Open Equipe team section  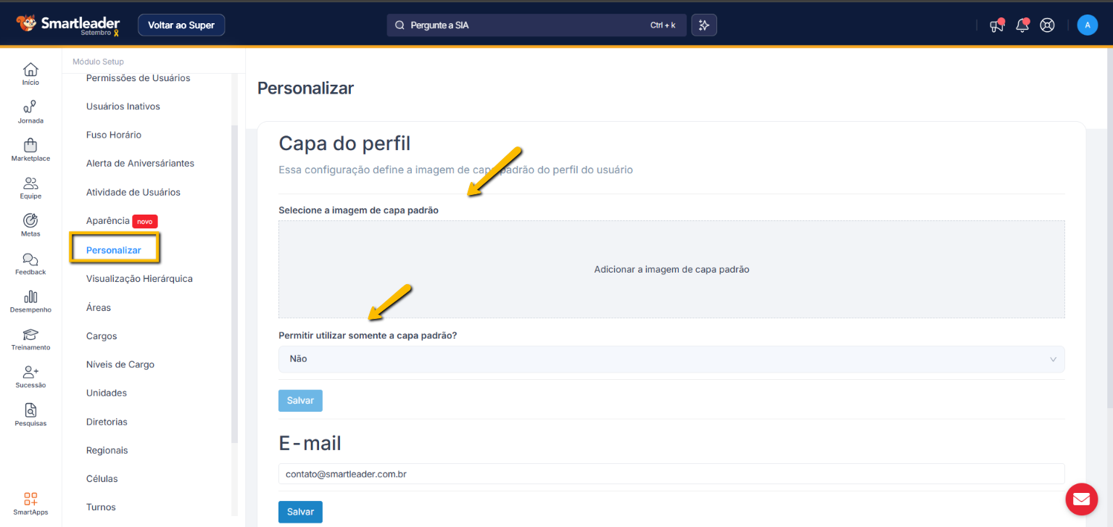click(30, 183)
